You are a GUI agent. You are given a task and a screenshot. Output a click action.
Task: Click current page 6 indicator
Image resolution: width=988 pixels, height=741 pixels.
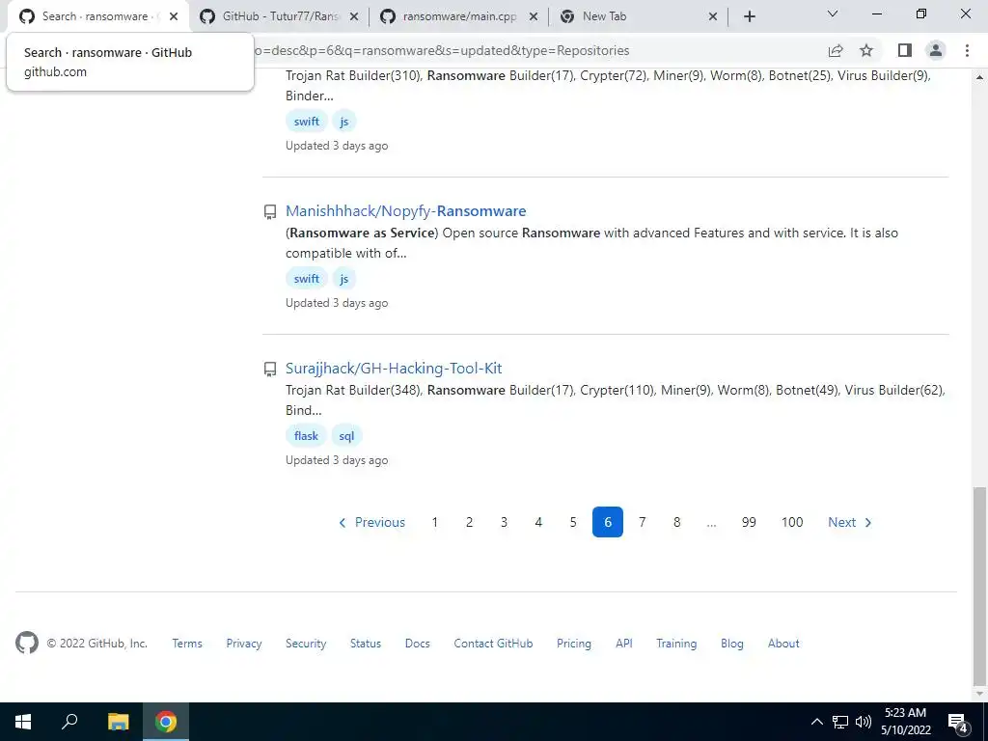(608, 522)
